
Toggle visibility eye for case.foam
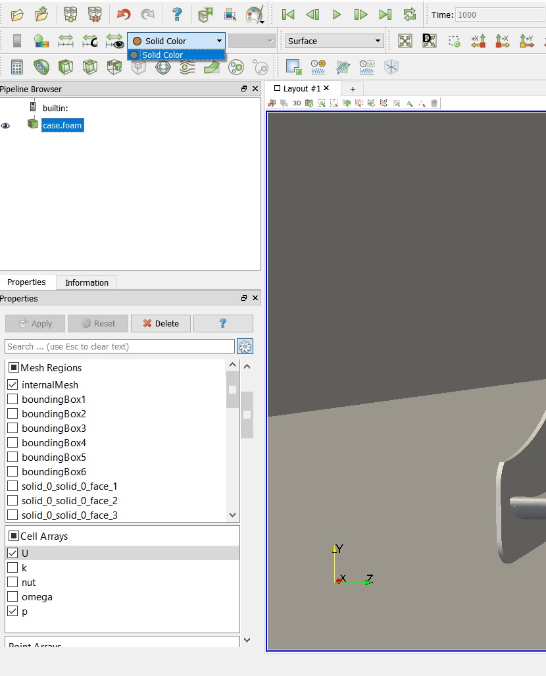6,125
